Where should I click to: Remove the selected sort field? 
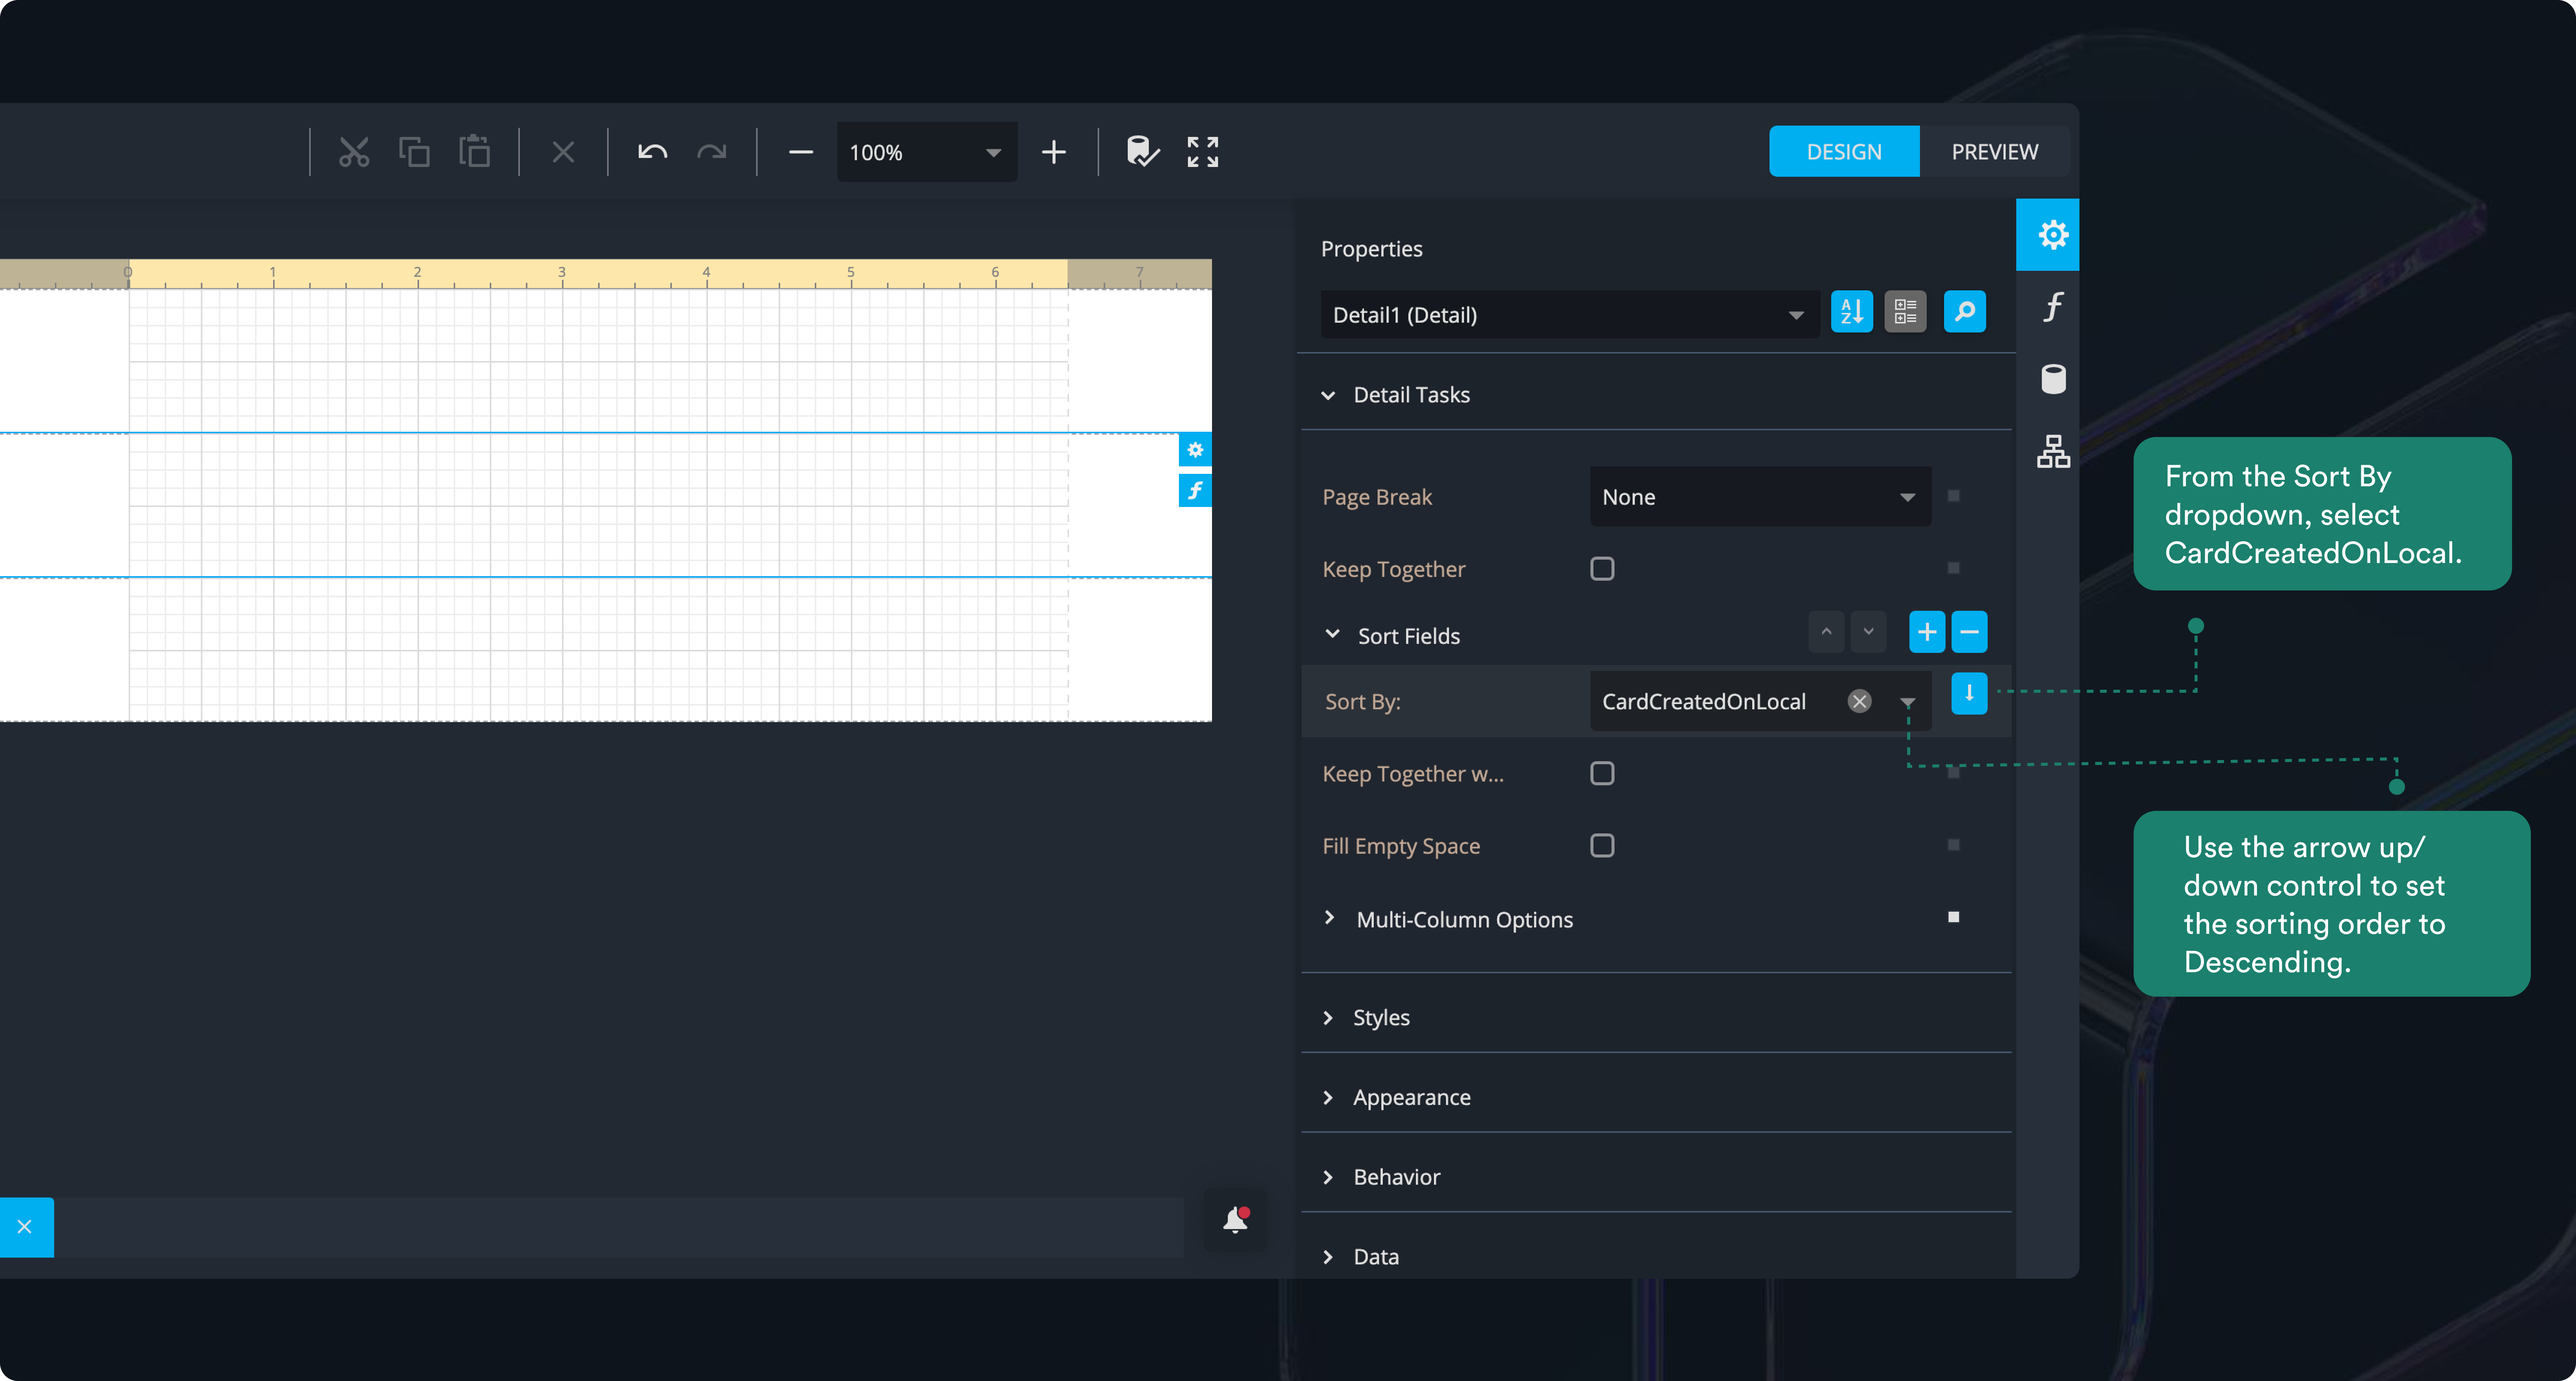point(1969,632)
